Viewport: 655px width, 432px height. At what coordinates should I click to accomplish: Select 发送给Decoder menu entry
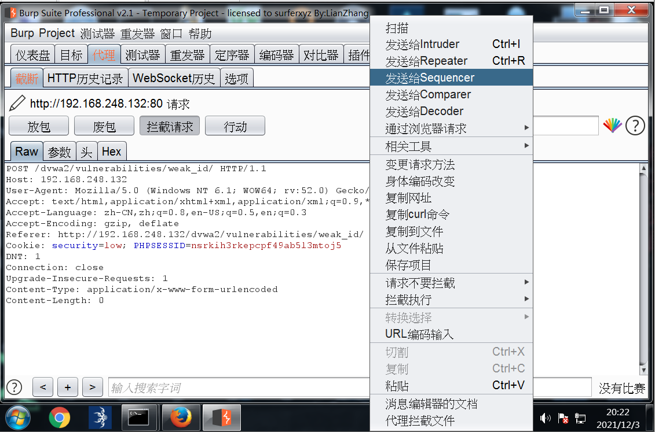(x=451, y=112)
